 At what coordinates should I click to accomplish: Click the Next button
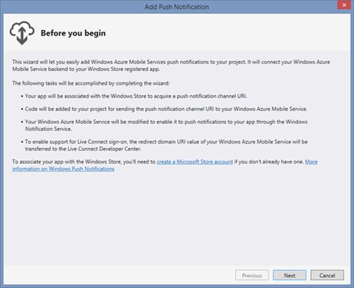(x=290, y=275)
